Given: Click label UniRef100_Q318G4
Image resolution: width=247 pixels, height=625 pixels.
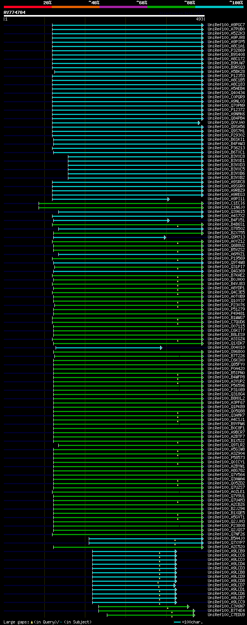Looking at the screenshot, I should (226, 394).
